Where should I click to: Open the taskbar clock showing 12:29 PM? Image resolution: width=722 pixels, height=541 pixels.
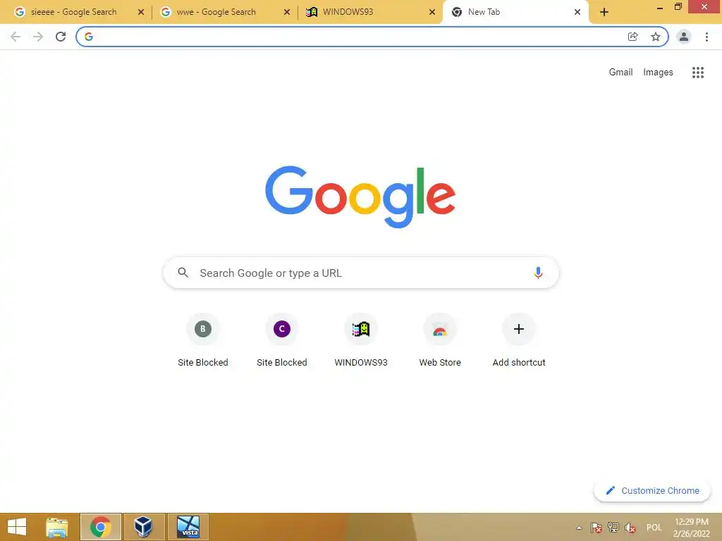coord(692,528)
